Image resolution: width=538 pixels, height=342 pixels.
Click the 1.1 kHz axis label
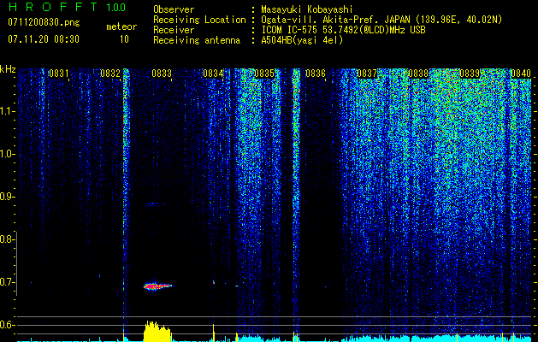coord(7,111)
